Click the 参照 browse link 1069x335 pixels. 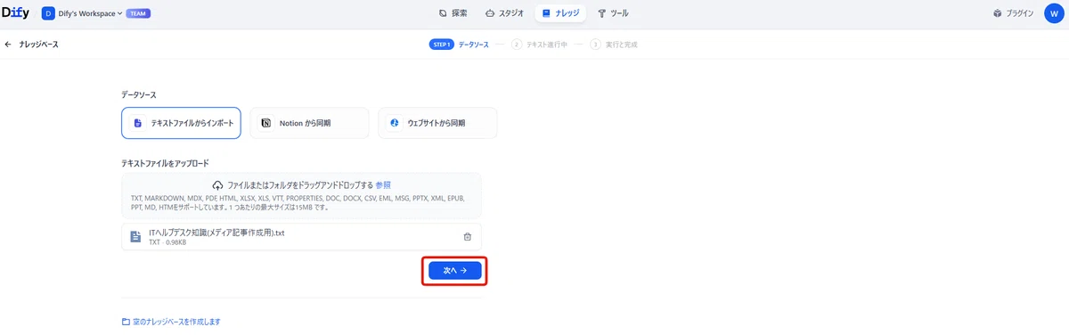click(383, 184)
